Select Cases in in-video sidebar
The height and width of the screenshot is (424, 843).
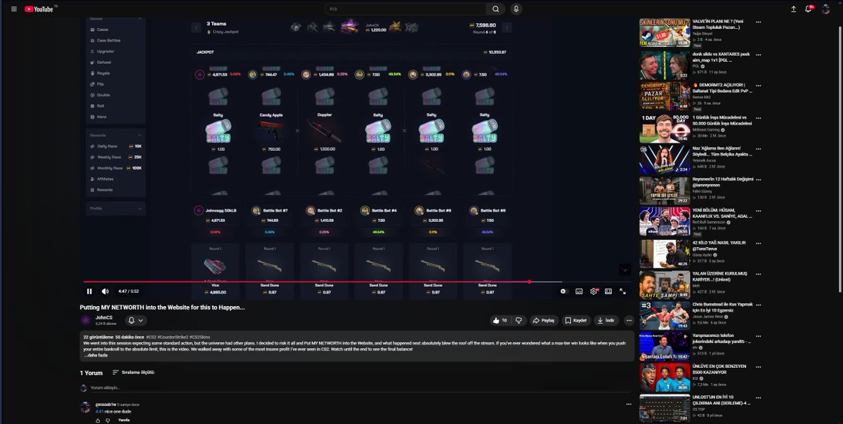[x=102, y=29]
